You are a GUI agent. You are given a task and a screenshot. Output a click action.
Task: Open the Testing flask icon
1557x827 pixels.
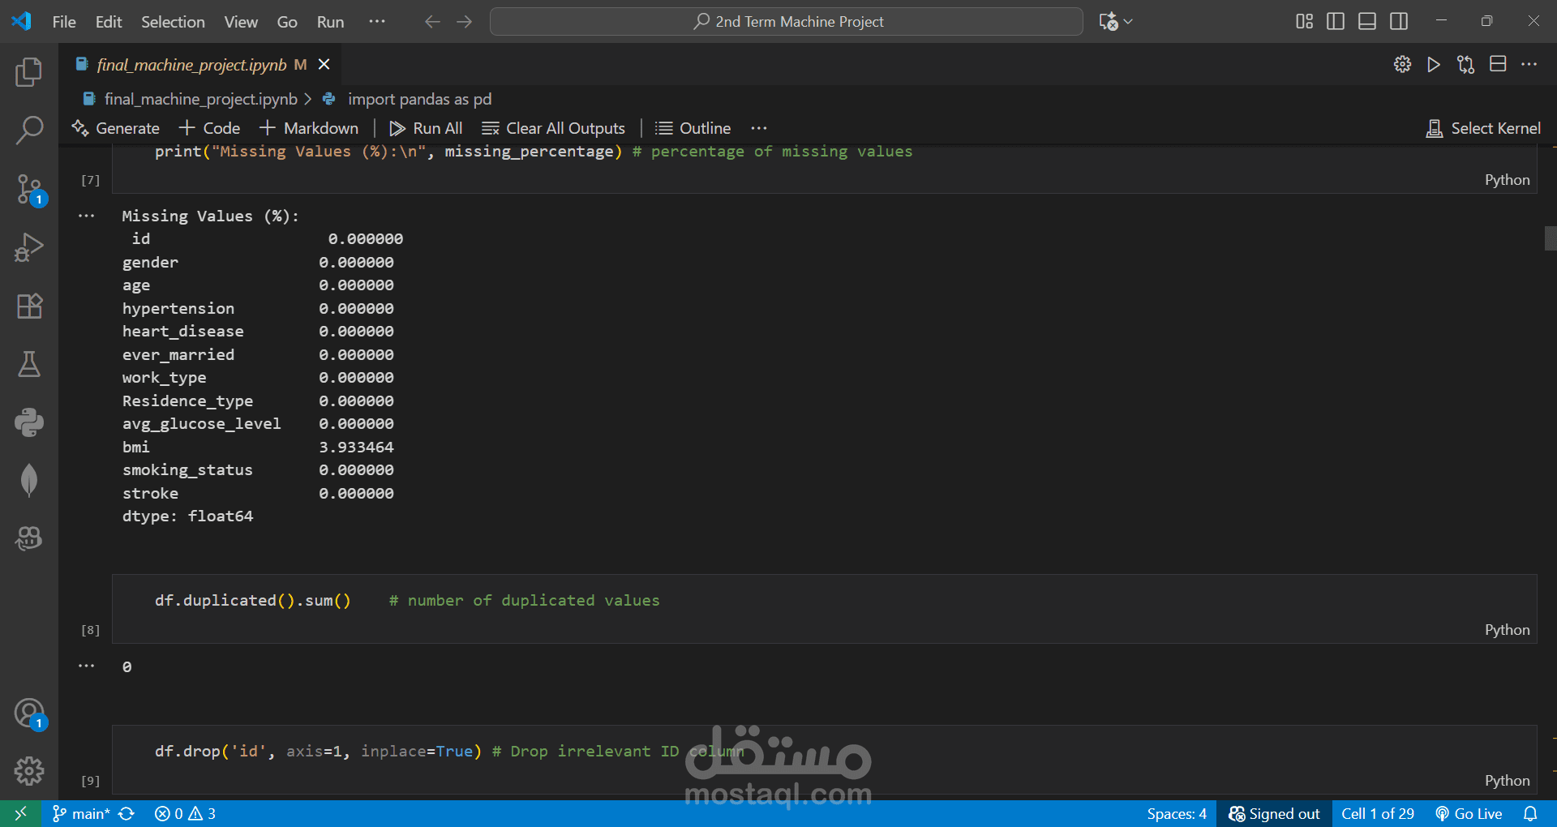(x=29, y=364)
